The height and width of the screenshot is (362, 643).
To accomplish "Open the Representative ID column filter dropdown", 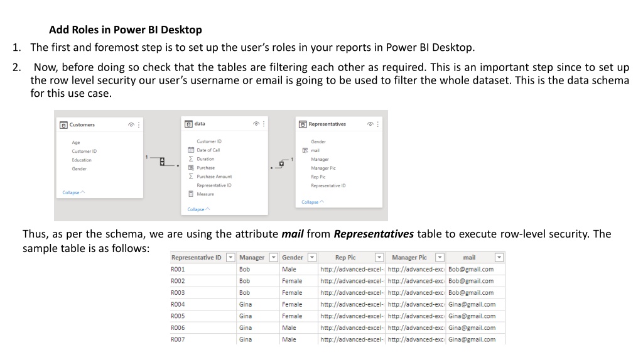I will 230,257.
